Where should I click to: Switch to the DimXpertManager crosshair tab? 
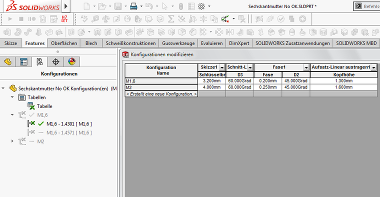(55, 62)
